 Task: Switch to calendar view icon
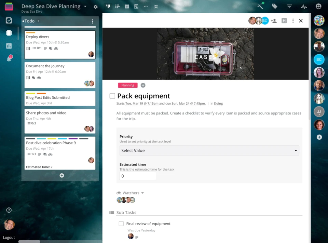[x=127, y=6]
